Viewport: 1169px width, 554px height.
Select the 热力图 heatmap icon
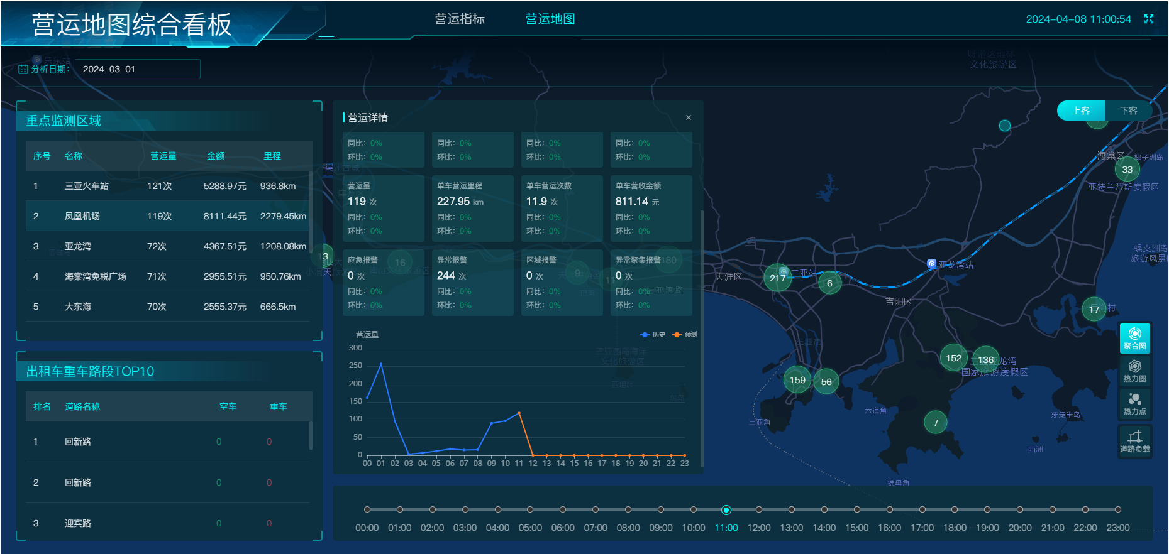[1134, 370]
